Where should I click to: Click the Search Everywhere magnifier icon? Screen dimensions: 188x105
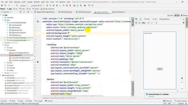click(x=93, y=6)
